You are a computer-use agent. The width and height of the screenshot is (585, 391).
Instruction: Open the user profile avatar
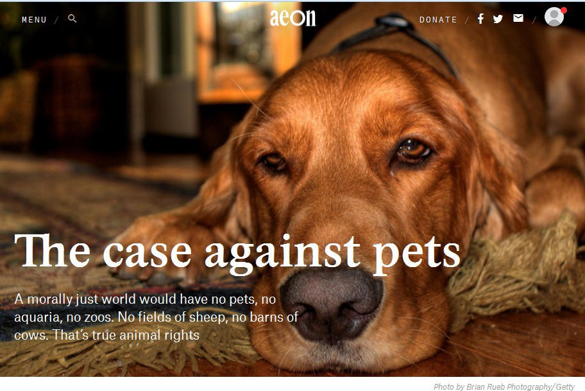point(554,17)
